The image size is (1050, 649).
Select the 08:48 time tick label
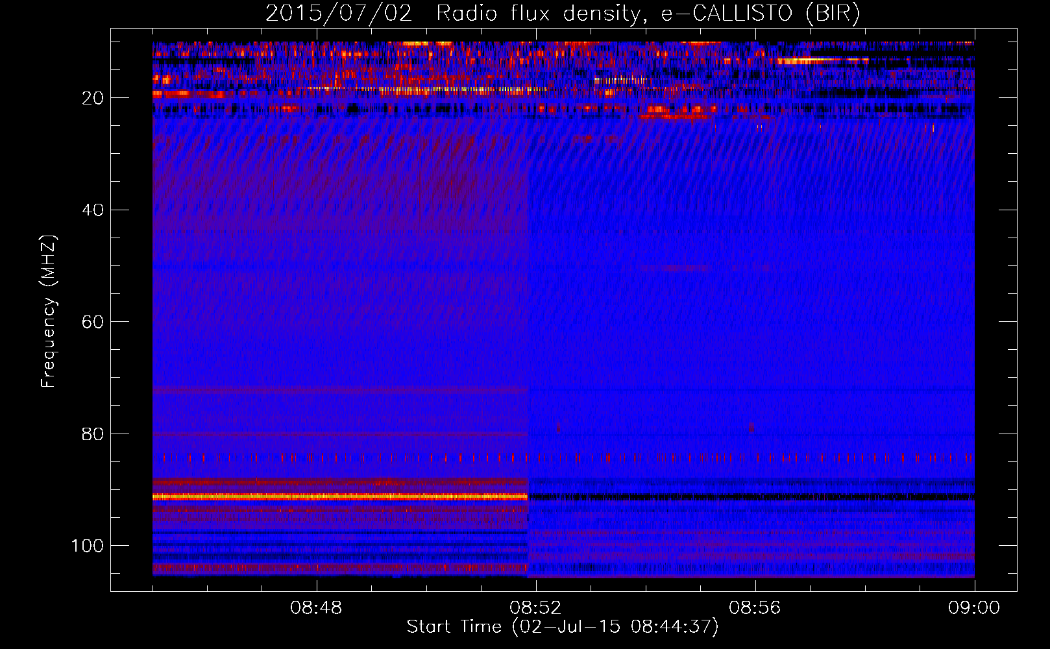316,608
